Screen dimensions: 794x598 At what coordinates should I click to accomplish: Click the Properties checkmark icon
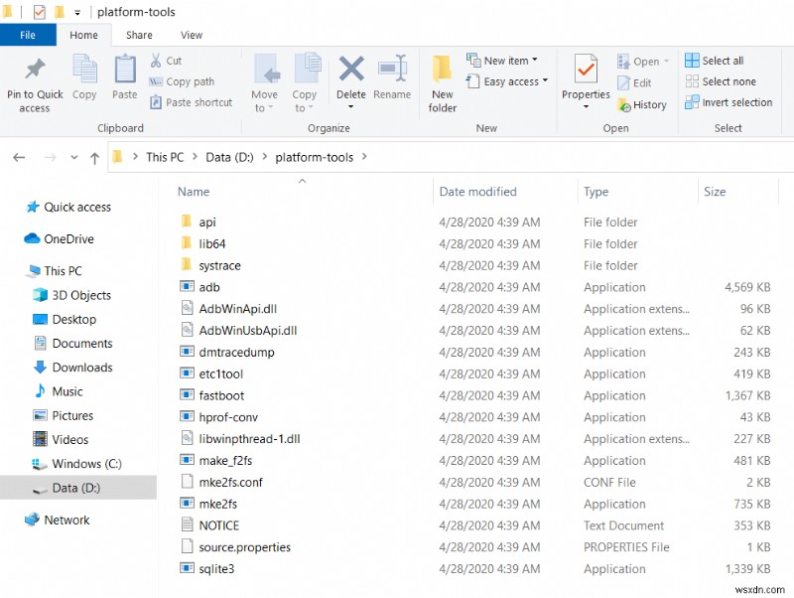[586, 69]
